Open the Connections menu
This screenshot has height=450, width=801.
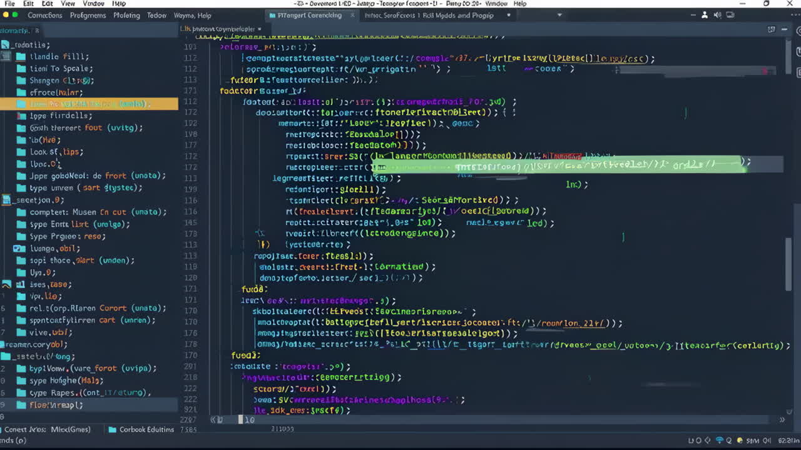click(x=44, y=15)
